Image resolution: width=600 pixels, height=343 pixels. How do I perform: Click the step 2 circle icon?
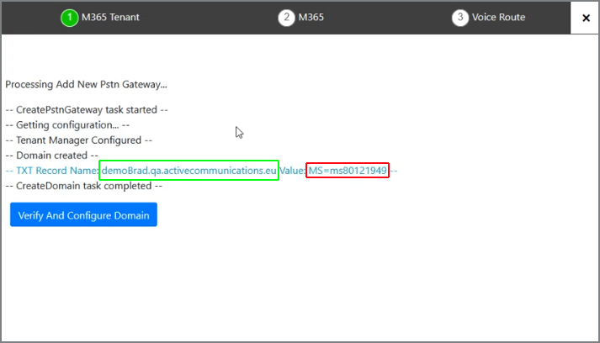[x=286, y=18]
